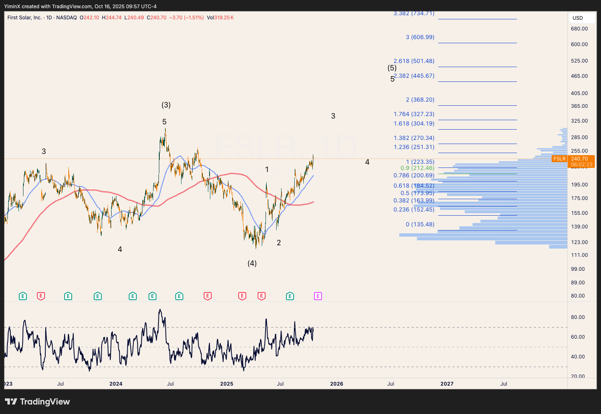Select the Fibonacci label 3 (606.99)
This screenshot has width=601, height=414.
(420, 37)
